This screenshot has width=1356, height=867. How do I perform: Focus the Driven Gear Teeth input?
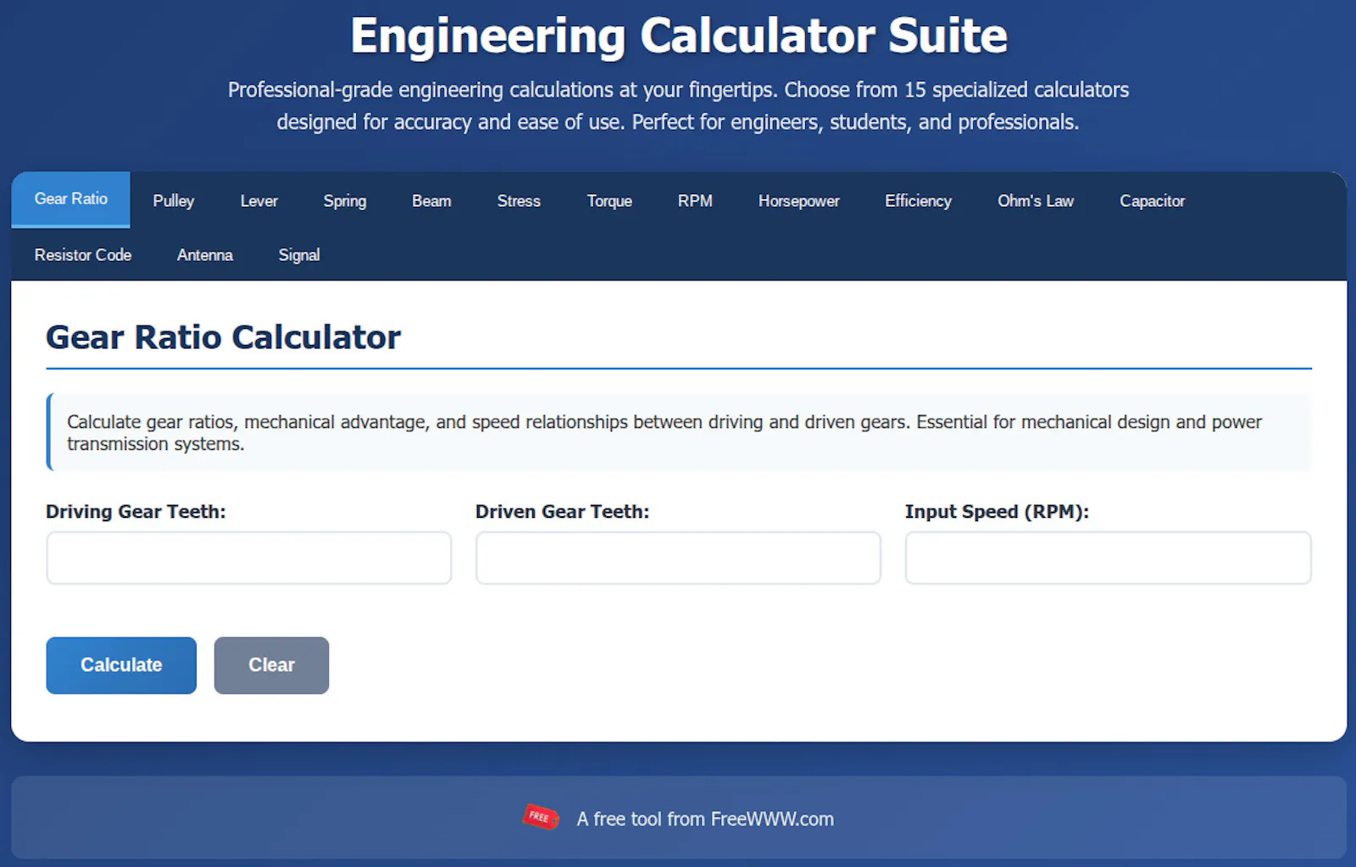coord(678,558)
